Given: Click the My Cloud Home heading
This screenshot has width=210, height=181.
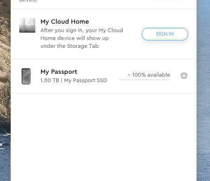Looking at the screenshot, I should coord(65,22).
